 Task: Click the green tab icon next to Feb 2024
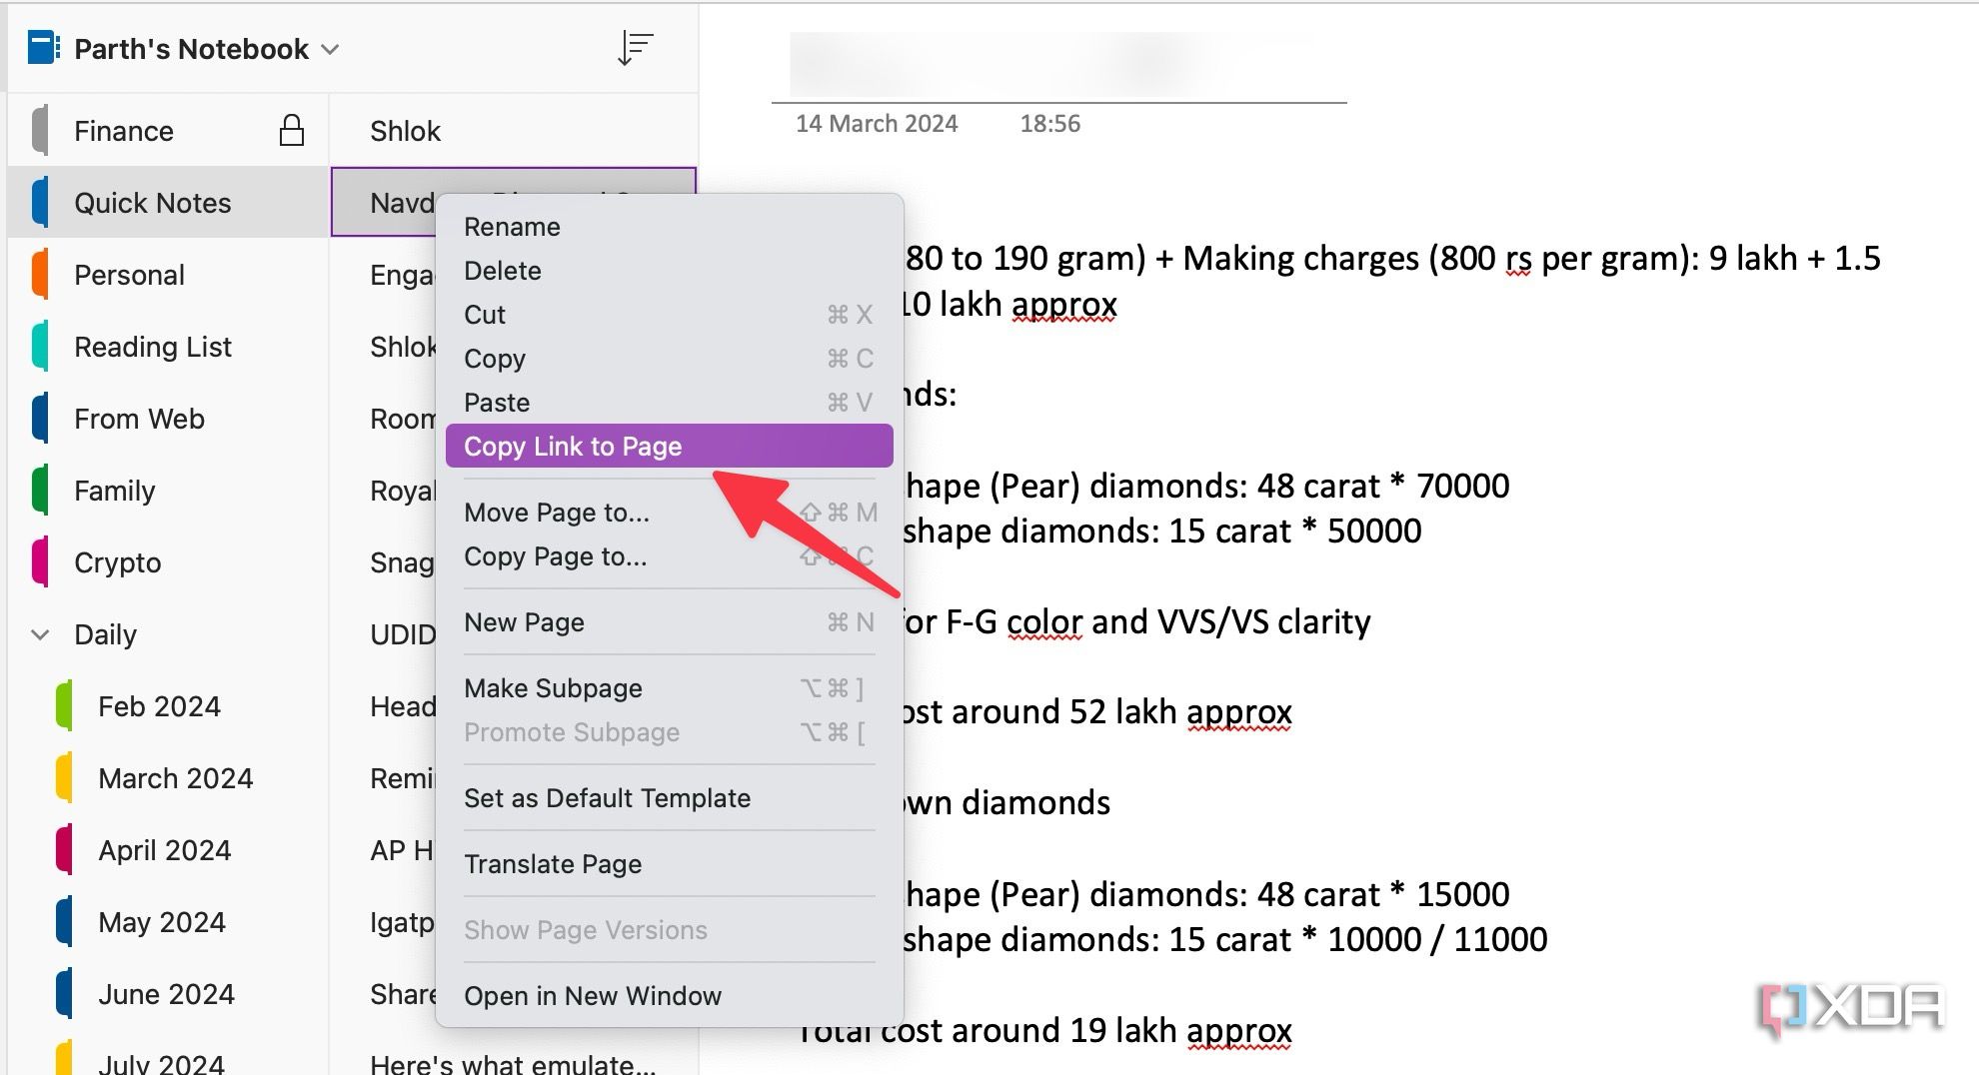pyautogui.click(x=65, y=706)
